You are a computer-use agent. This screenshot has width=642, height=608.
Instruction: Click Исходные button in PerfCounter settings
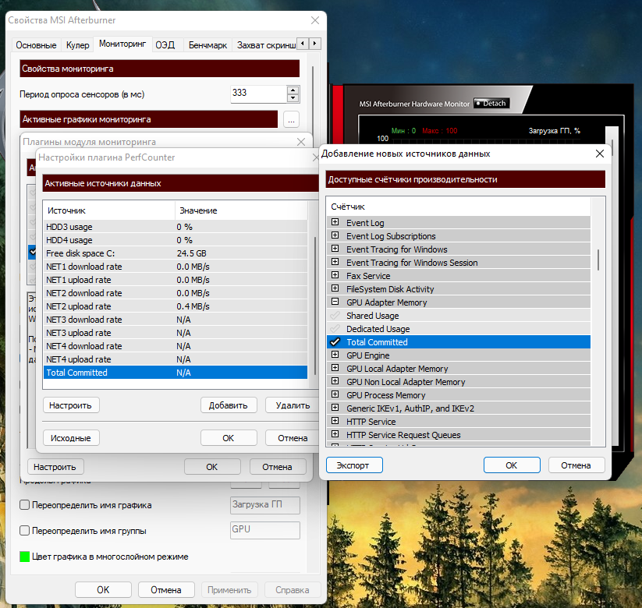point(71,438)
